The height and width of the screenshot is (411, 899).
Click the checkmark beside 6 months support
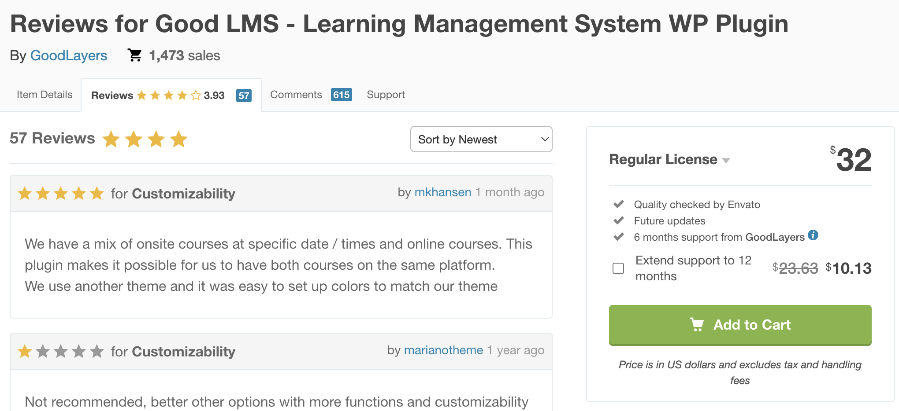[x=619, y=237]
